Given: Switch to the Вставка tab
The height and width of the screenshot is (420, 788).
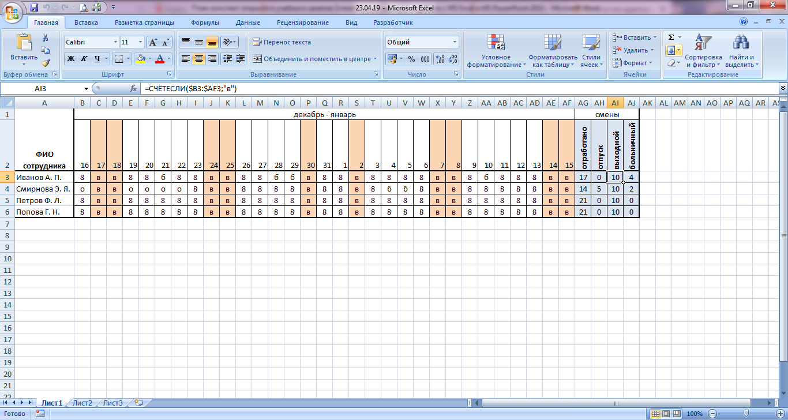Looking at the screenshot, I should click(x=86, y=22).
